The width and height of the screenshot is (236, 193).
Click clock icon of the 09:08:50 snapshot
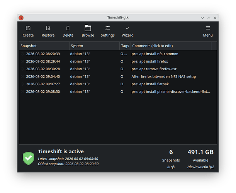(22, 91)
